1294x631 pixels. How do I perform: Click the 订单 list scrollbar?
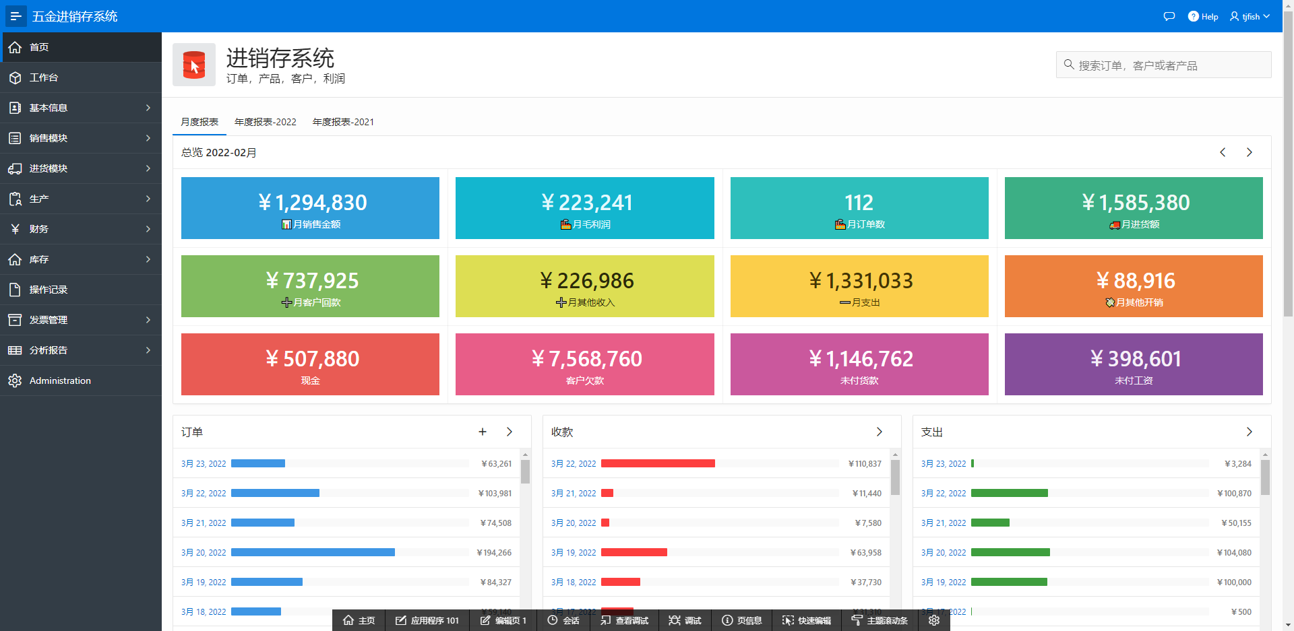pos(525,471)
